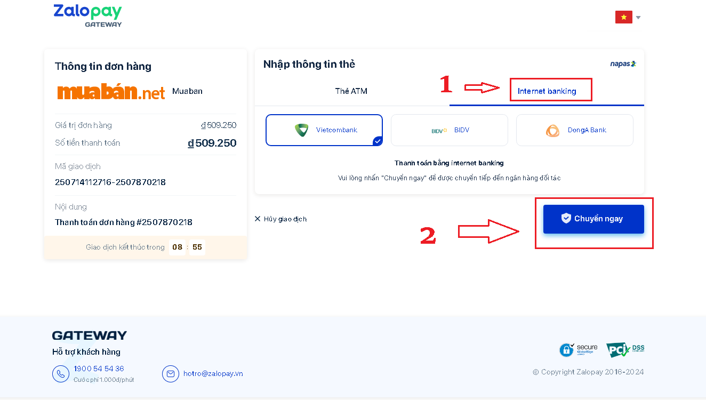Click the Số tiền thanh toán amount ₫509.250
The height and width of the screenshot is (400, 706).
(x=212, y=143)
